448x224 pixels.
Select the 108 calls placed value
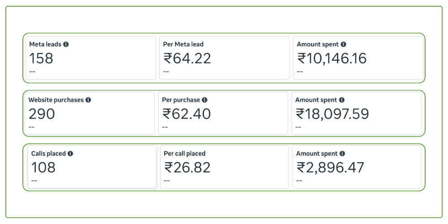coord(43,168)
